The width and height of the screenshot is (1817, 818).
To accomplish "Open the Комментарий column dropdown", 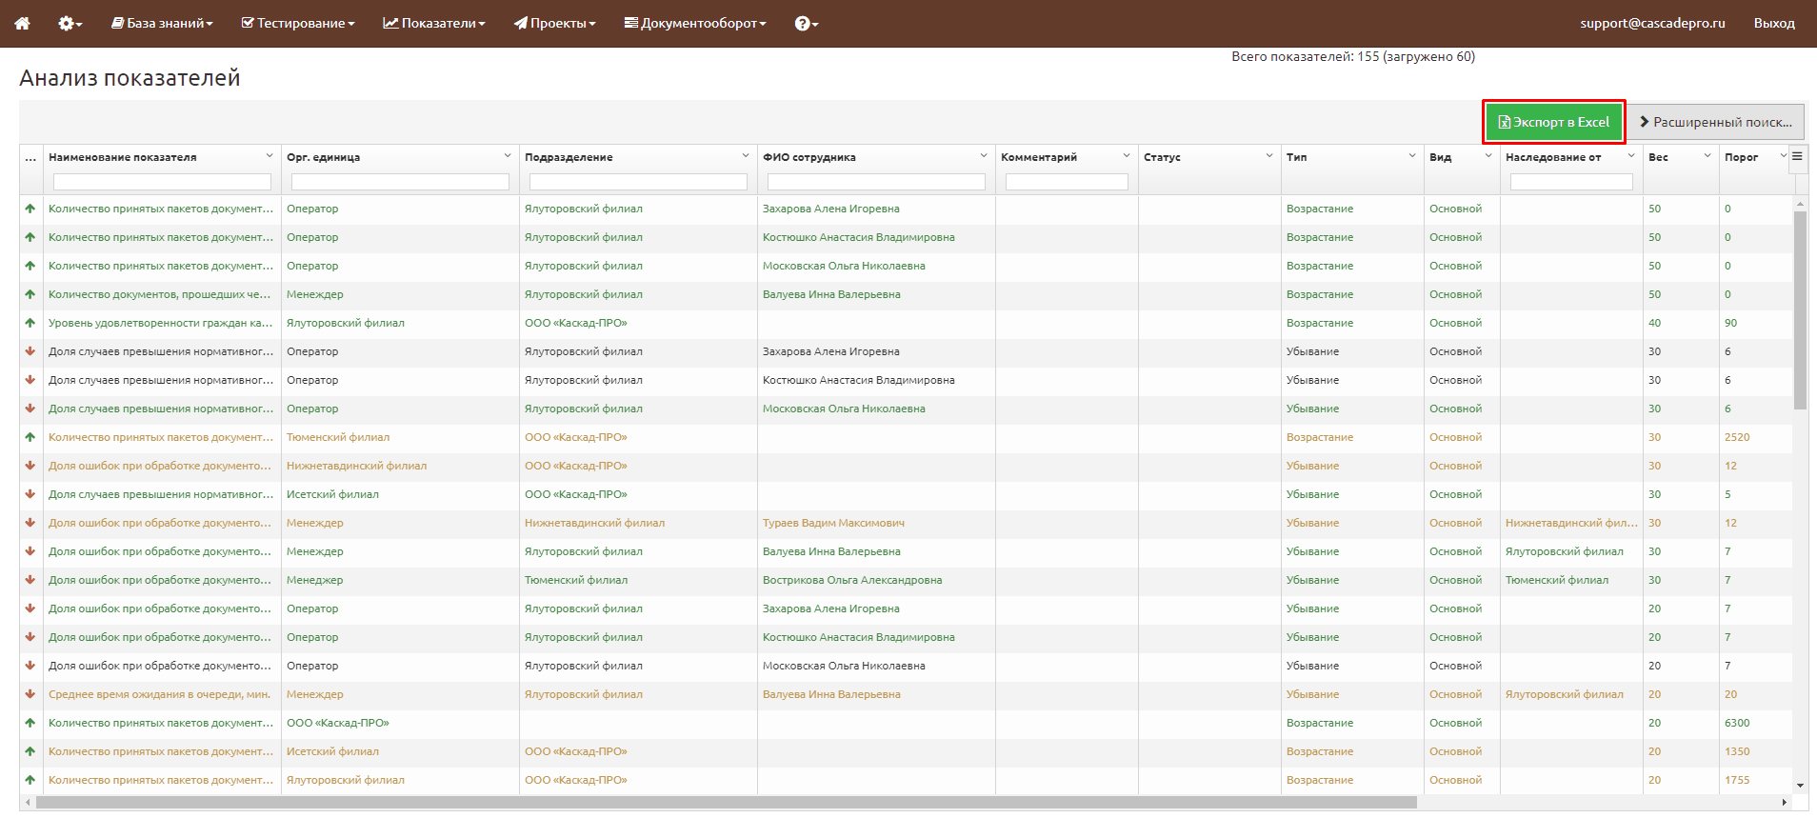I will [x=1127, y=156].
